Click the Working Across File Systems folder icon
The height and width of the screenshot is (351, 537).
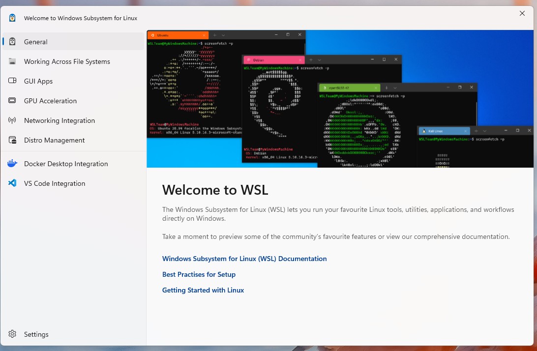pyautogui.click(x=13, y=61)
